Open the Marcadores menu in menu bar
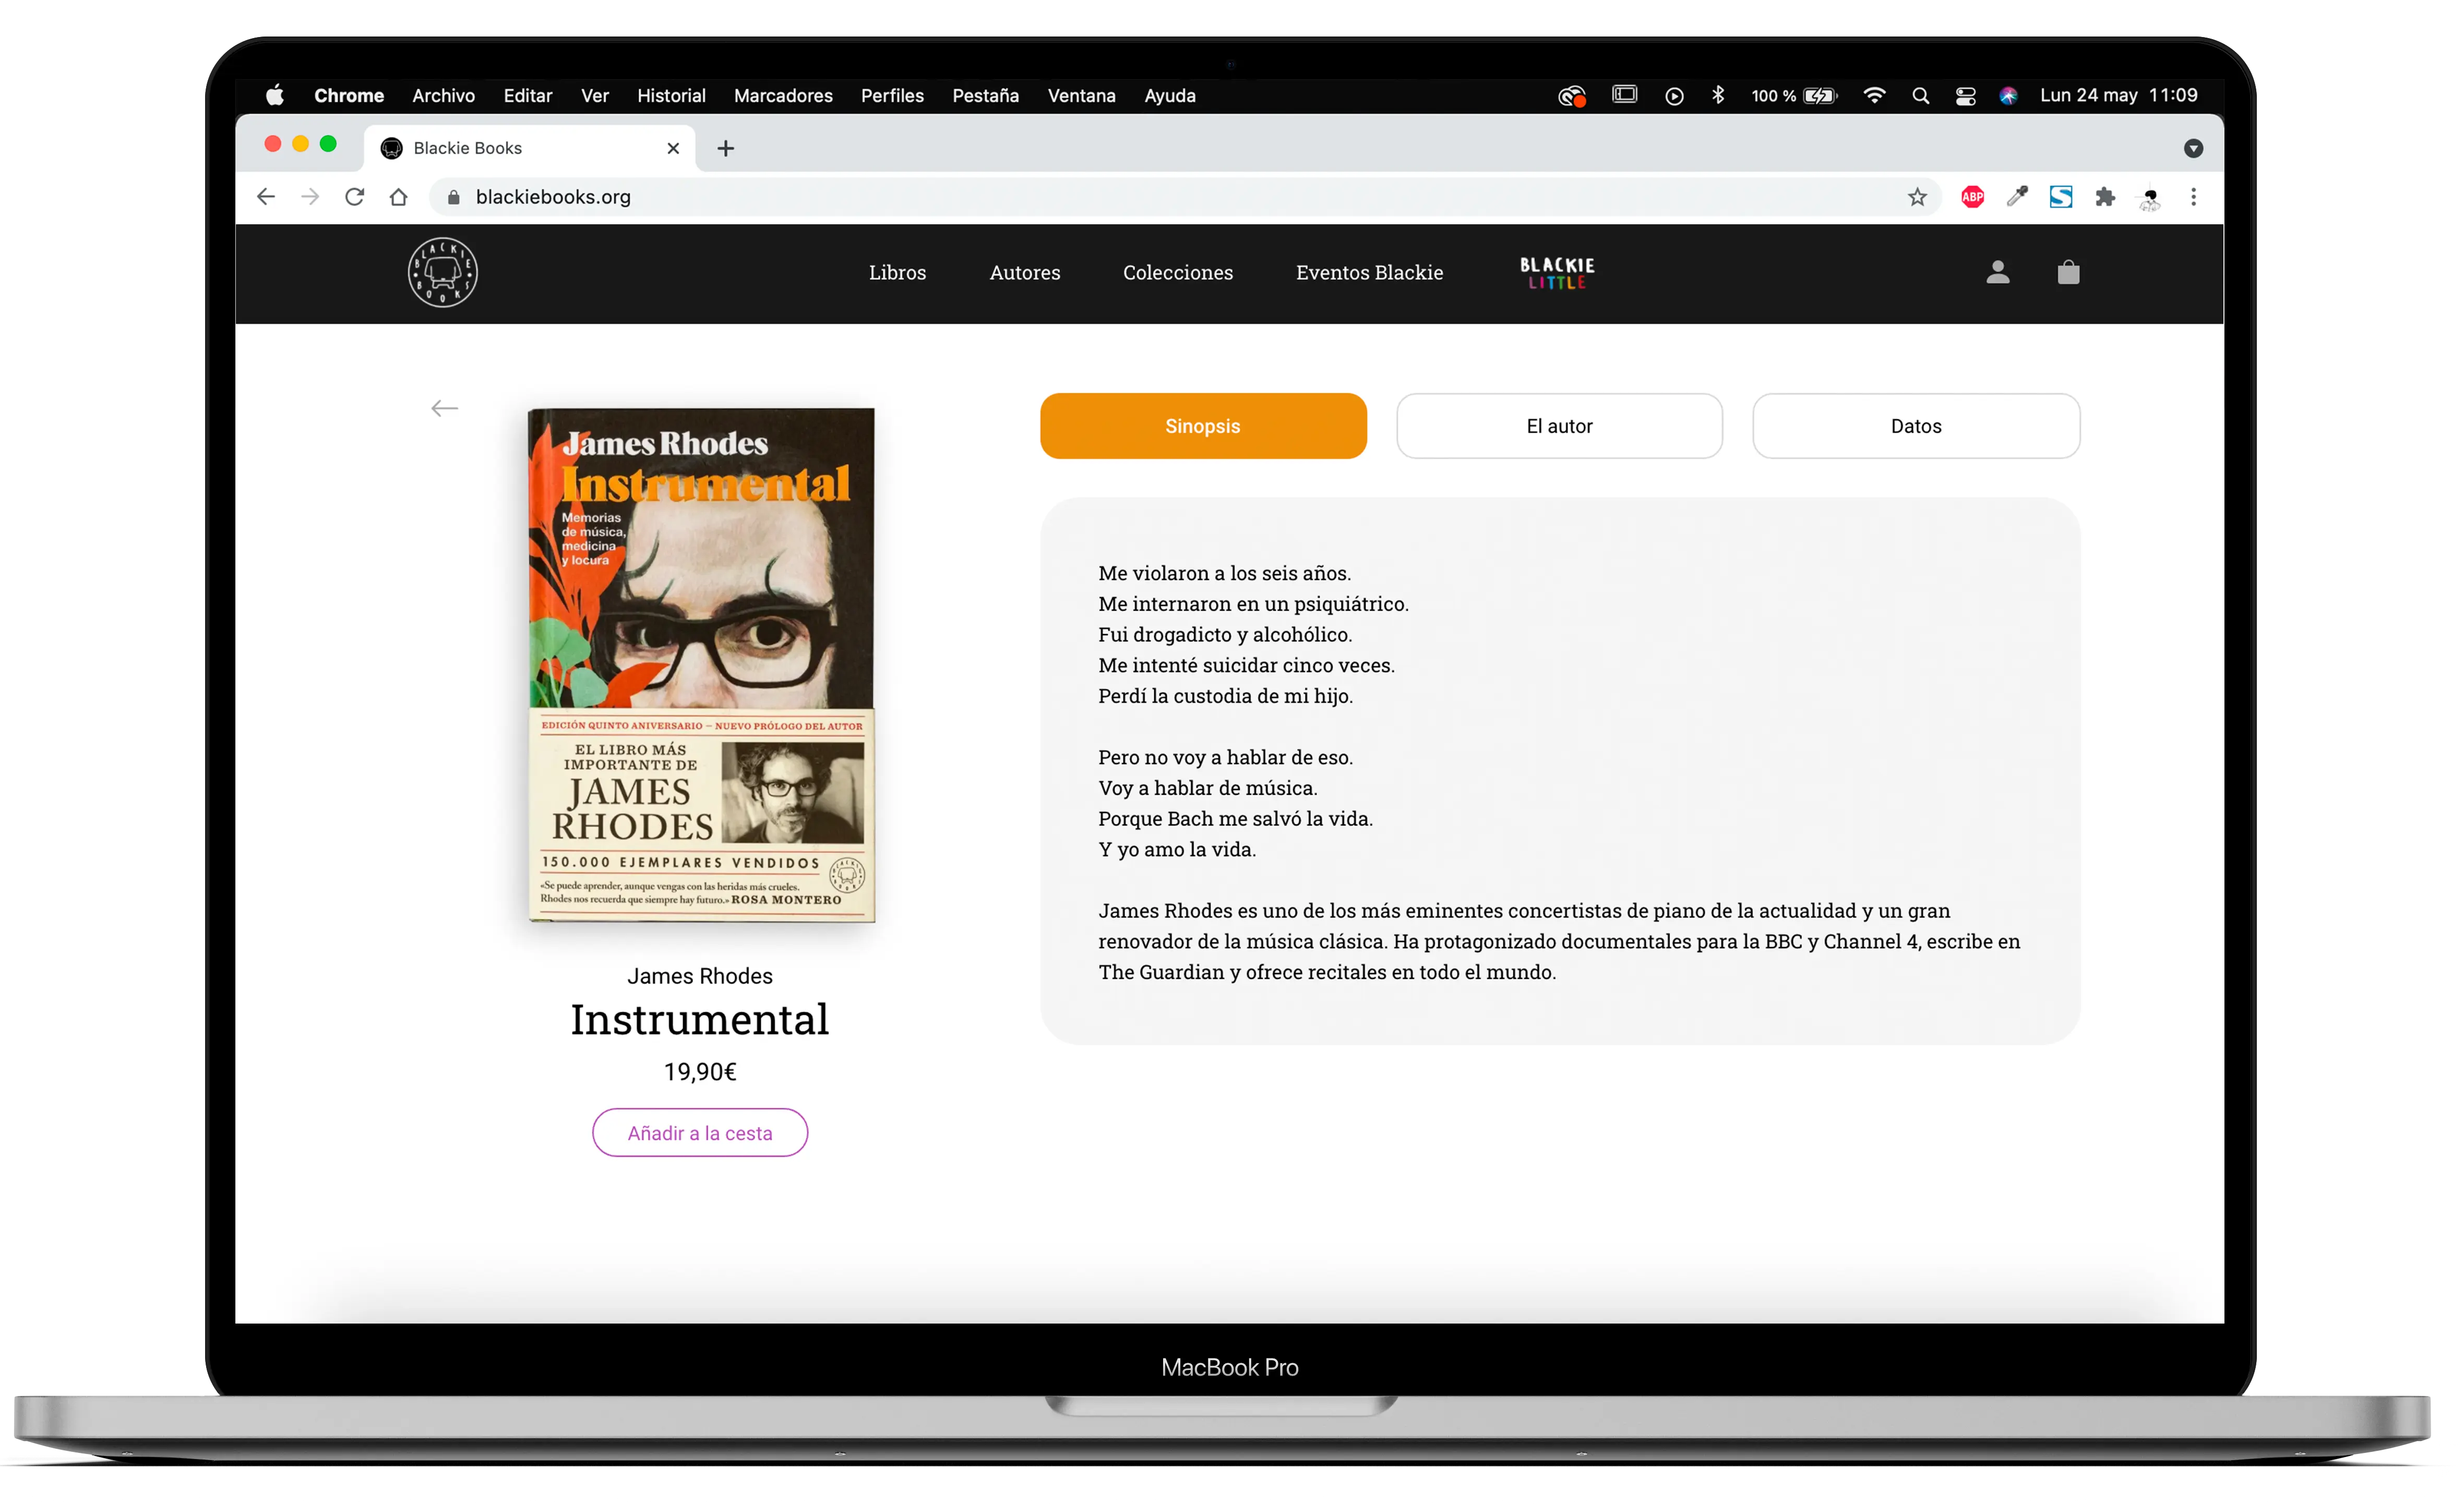 click(x=782, y=96)
